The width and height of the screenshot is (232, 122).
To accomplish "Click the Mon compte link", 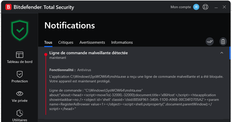I will click(x=181, y=7).
